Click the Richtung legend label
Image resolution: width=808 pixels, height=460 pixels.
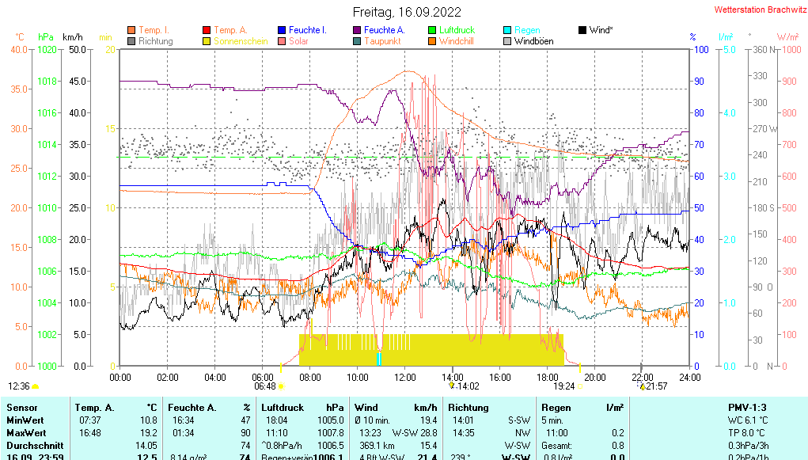156,41
